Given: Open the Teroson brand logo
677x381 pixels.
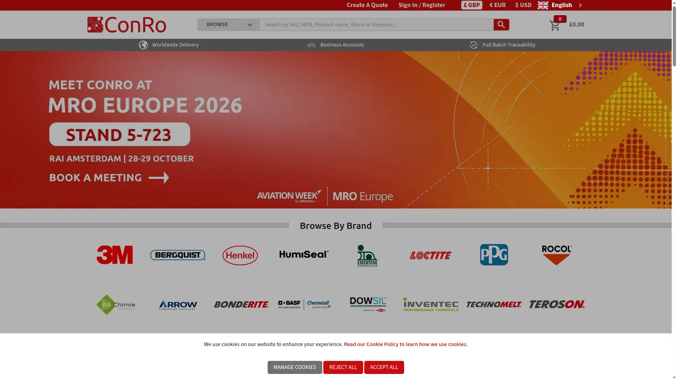Looking at the screenshot, I should (557, 304).
